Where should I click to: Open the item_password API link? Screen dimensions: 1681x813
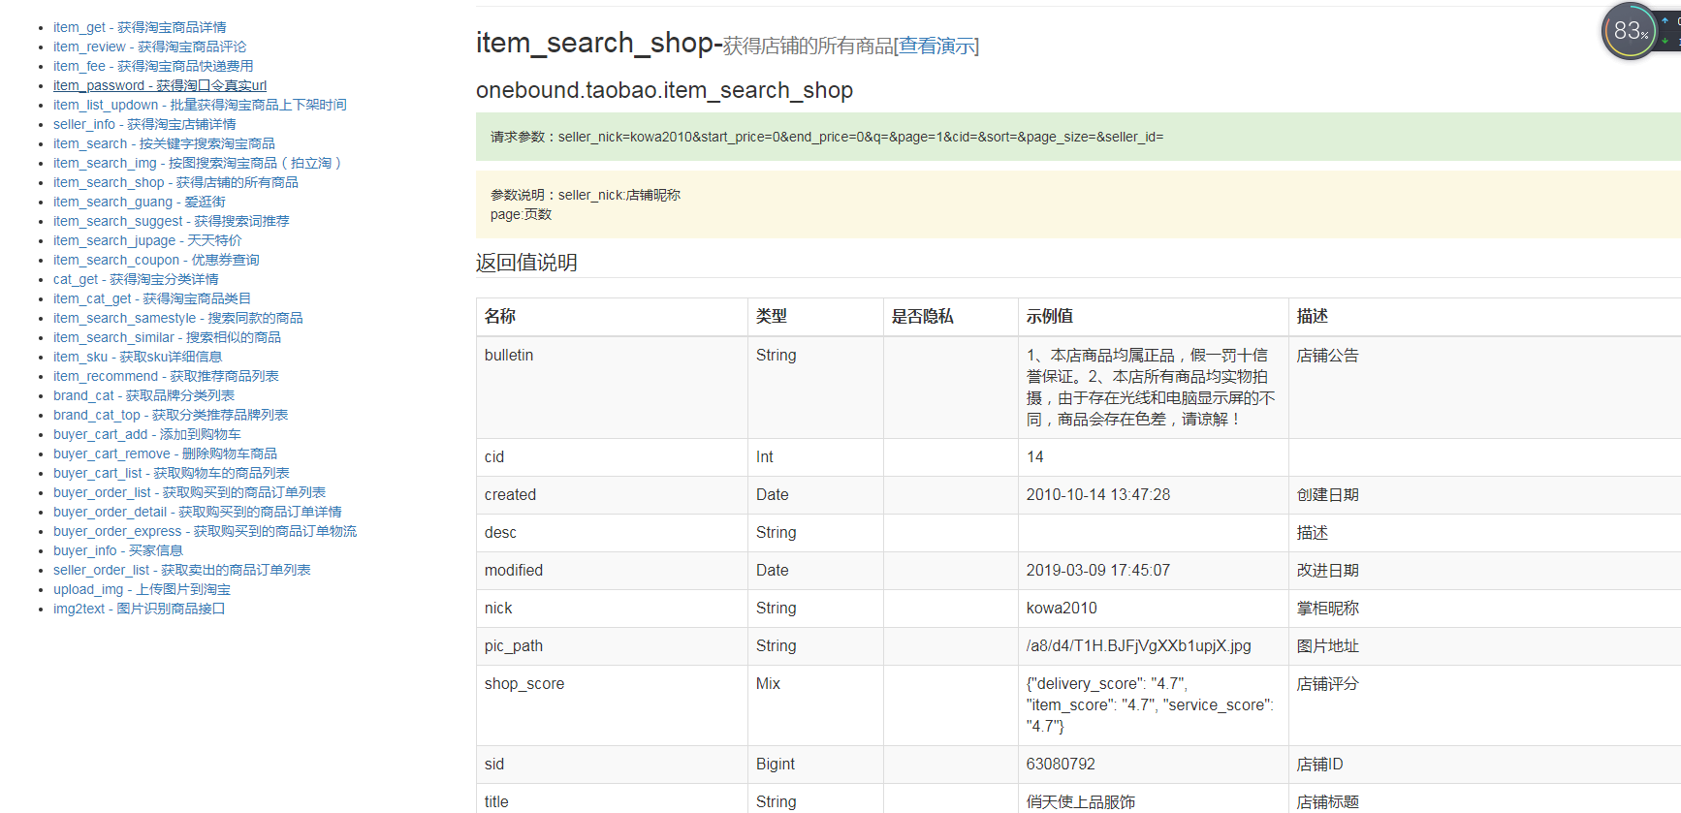tap(160, 85)
